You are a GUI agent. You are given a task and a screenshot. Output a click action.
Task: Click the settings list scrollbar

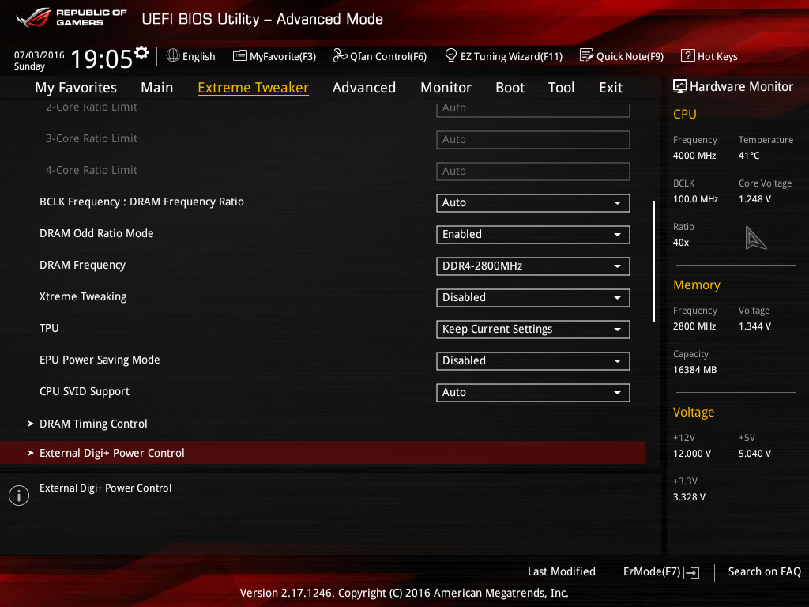pos(653,261)
